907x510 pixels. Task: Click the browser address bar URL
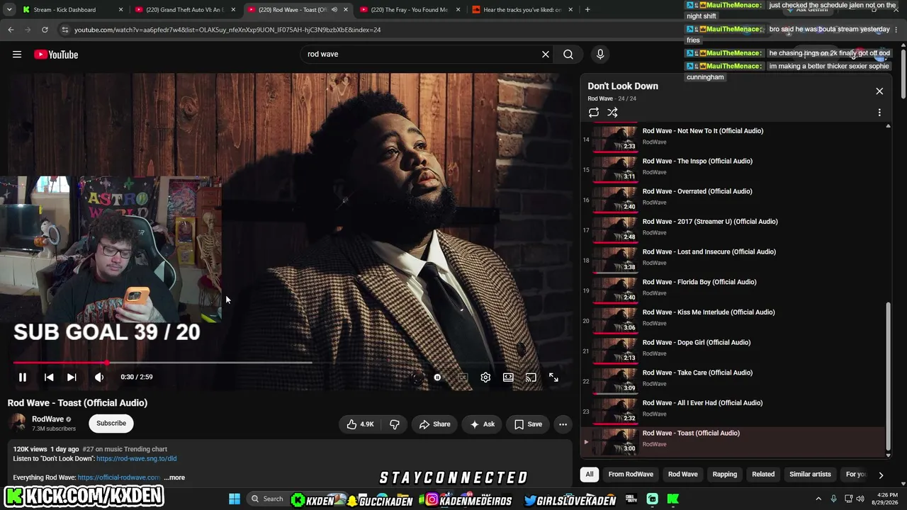pyautogui.click(x=227, y=30)
